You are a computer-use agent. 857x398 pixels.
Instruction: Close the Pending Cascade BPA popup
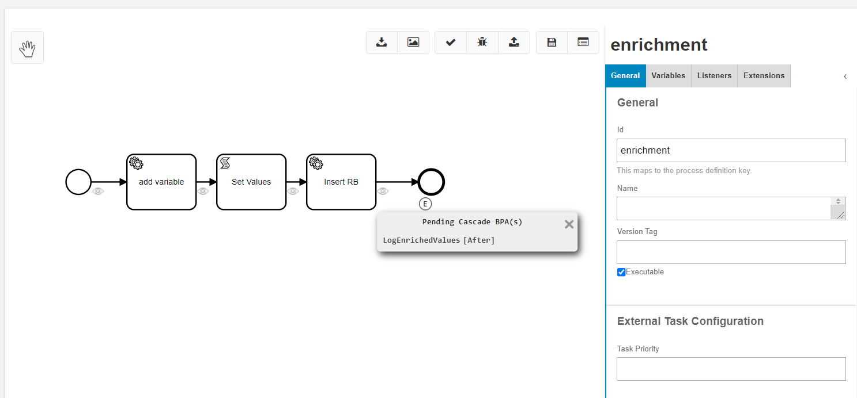(x=569, y=224)
